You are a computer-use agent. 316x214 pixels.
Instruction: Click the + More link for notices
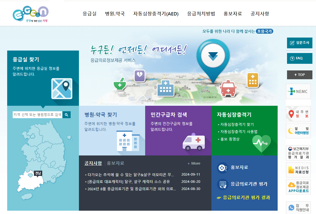pyautogui.click(x=194, y=163)
